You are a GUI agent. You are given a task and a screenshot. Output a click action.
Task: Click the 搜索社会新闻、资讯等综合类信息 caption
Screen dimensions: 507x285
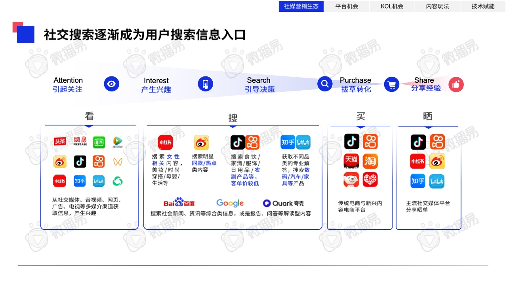tap(231, 213)
